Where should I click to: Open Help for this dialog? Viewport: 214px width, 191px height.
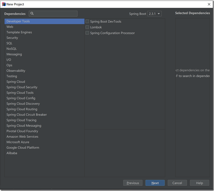click(199, 183)
